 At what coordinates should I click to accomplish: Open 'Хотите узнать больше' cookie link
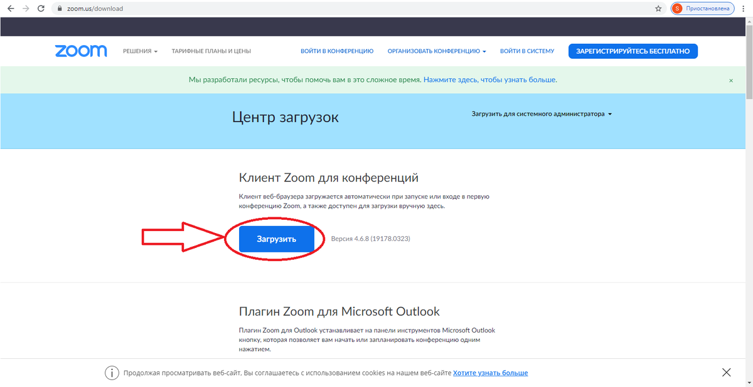(490, 373)
